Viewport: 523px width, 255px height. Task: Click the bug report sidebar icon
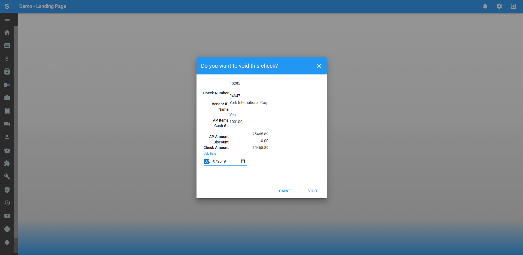coord(7,242)
